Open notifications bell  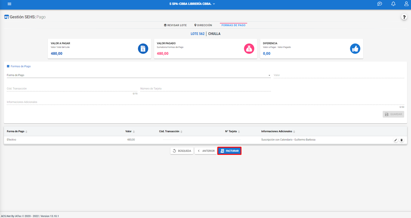393,4
